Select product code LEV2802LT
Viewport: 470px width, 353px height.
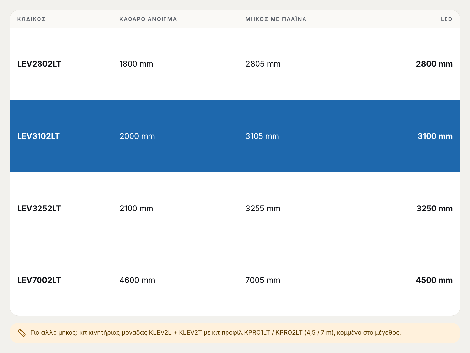pos(39,64)
